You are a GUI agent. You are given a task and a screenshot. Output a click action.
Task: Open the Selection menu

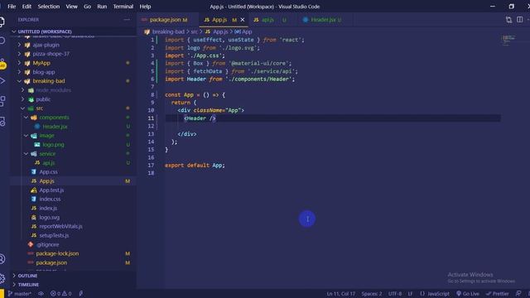(x=48, y=7)
